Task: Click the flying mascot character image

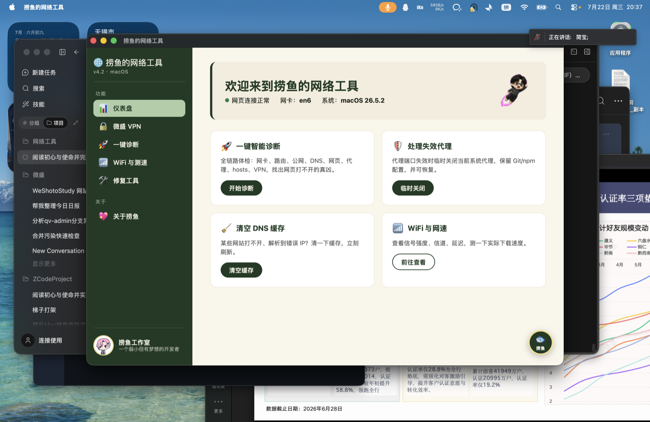Action: pos(514,90)
